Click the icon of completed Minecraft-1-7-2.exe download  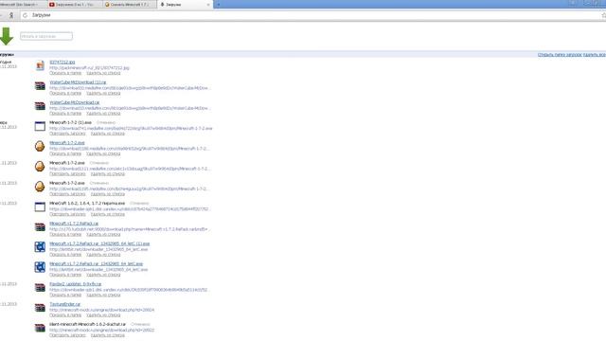[40, 146]
